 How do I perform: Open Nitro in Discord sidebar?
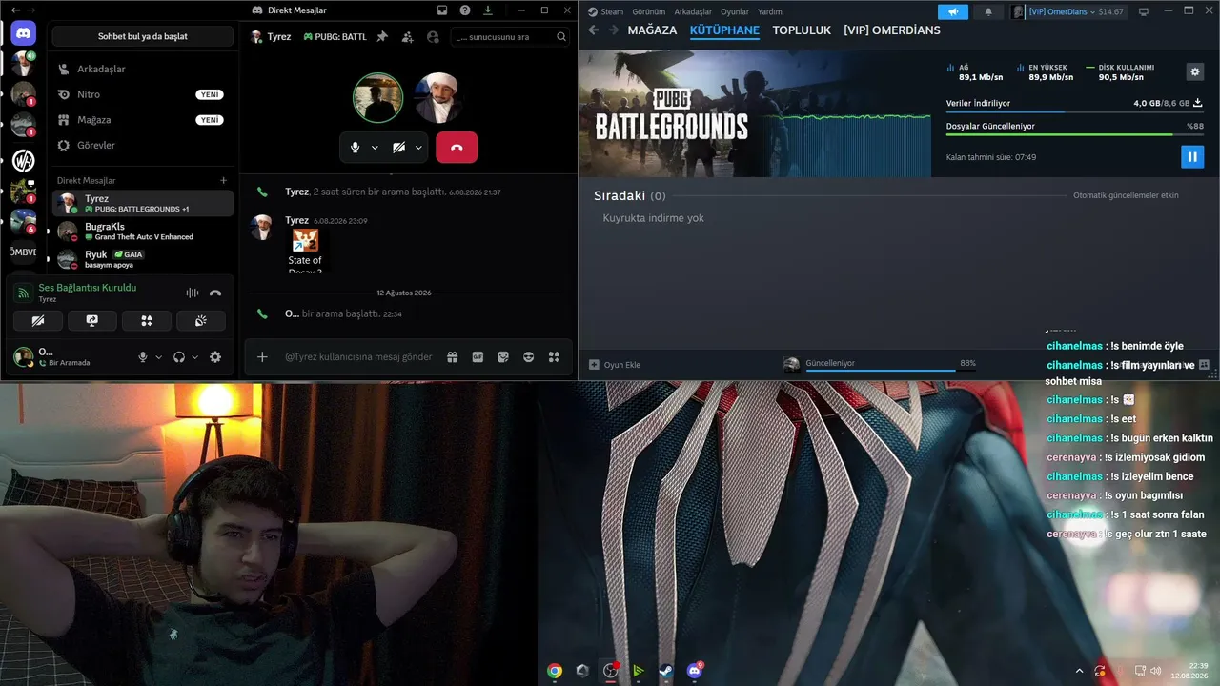[x=143, y=94]
